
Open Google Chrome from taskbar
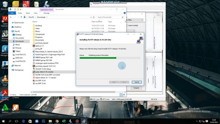click(x=57, y=121)
